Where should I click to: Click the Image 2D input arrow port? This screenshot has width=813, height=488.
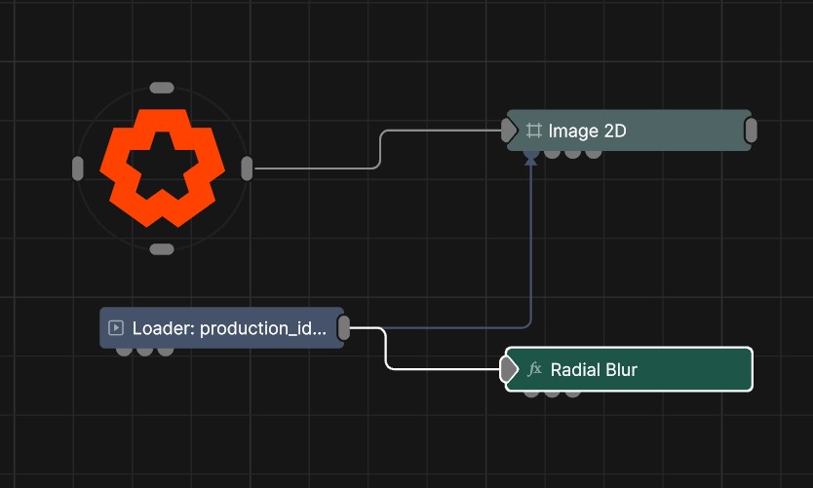[x=509, y=130]
